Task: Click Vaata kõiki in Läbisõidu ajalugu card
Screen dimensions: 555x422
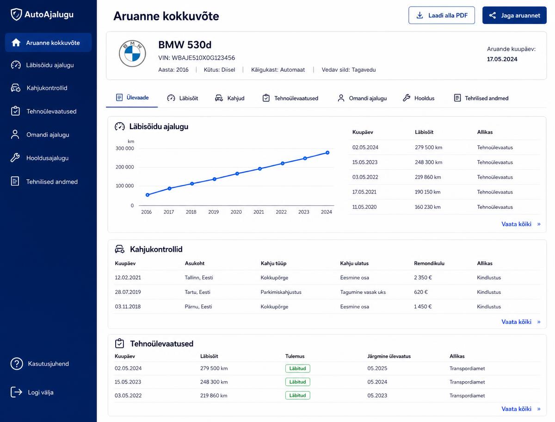Action: pyautogui.click(x=521, y=224)
